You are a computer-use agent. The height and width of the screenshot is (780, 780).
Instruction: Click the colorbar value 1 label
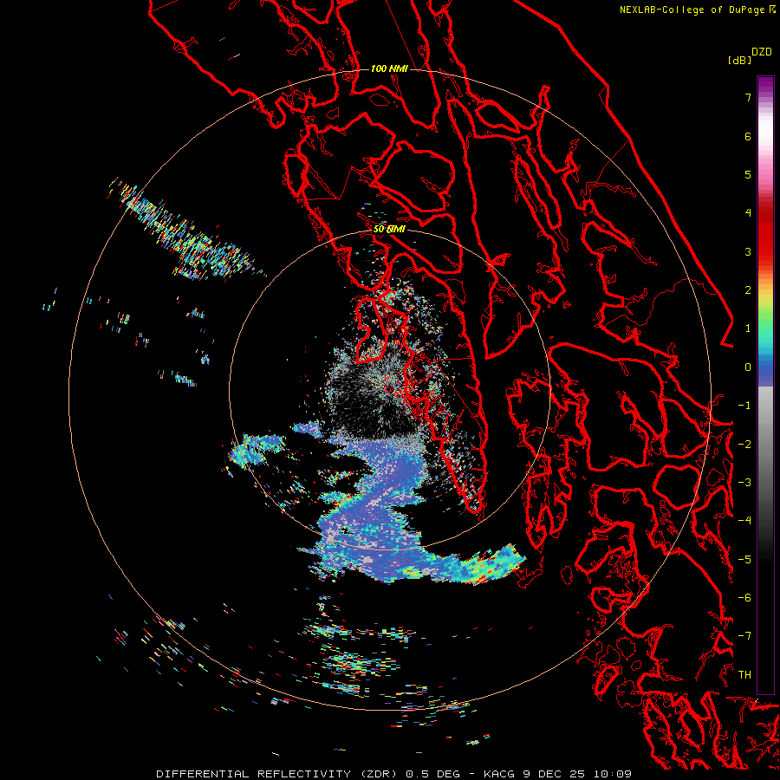(x=748, y=328)
